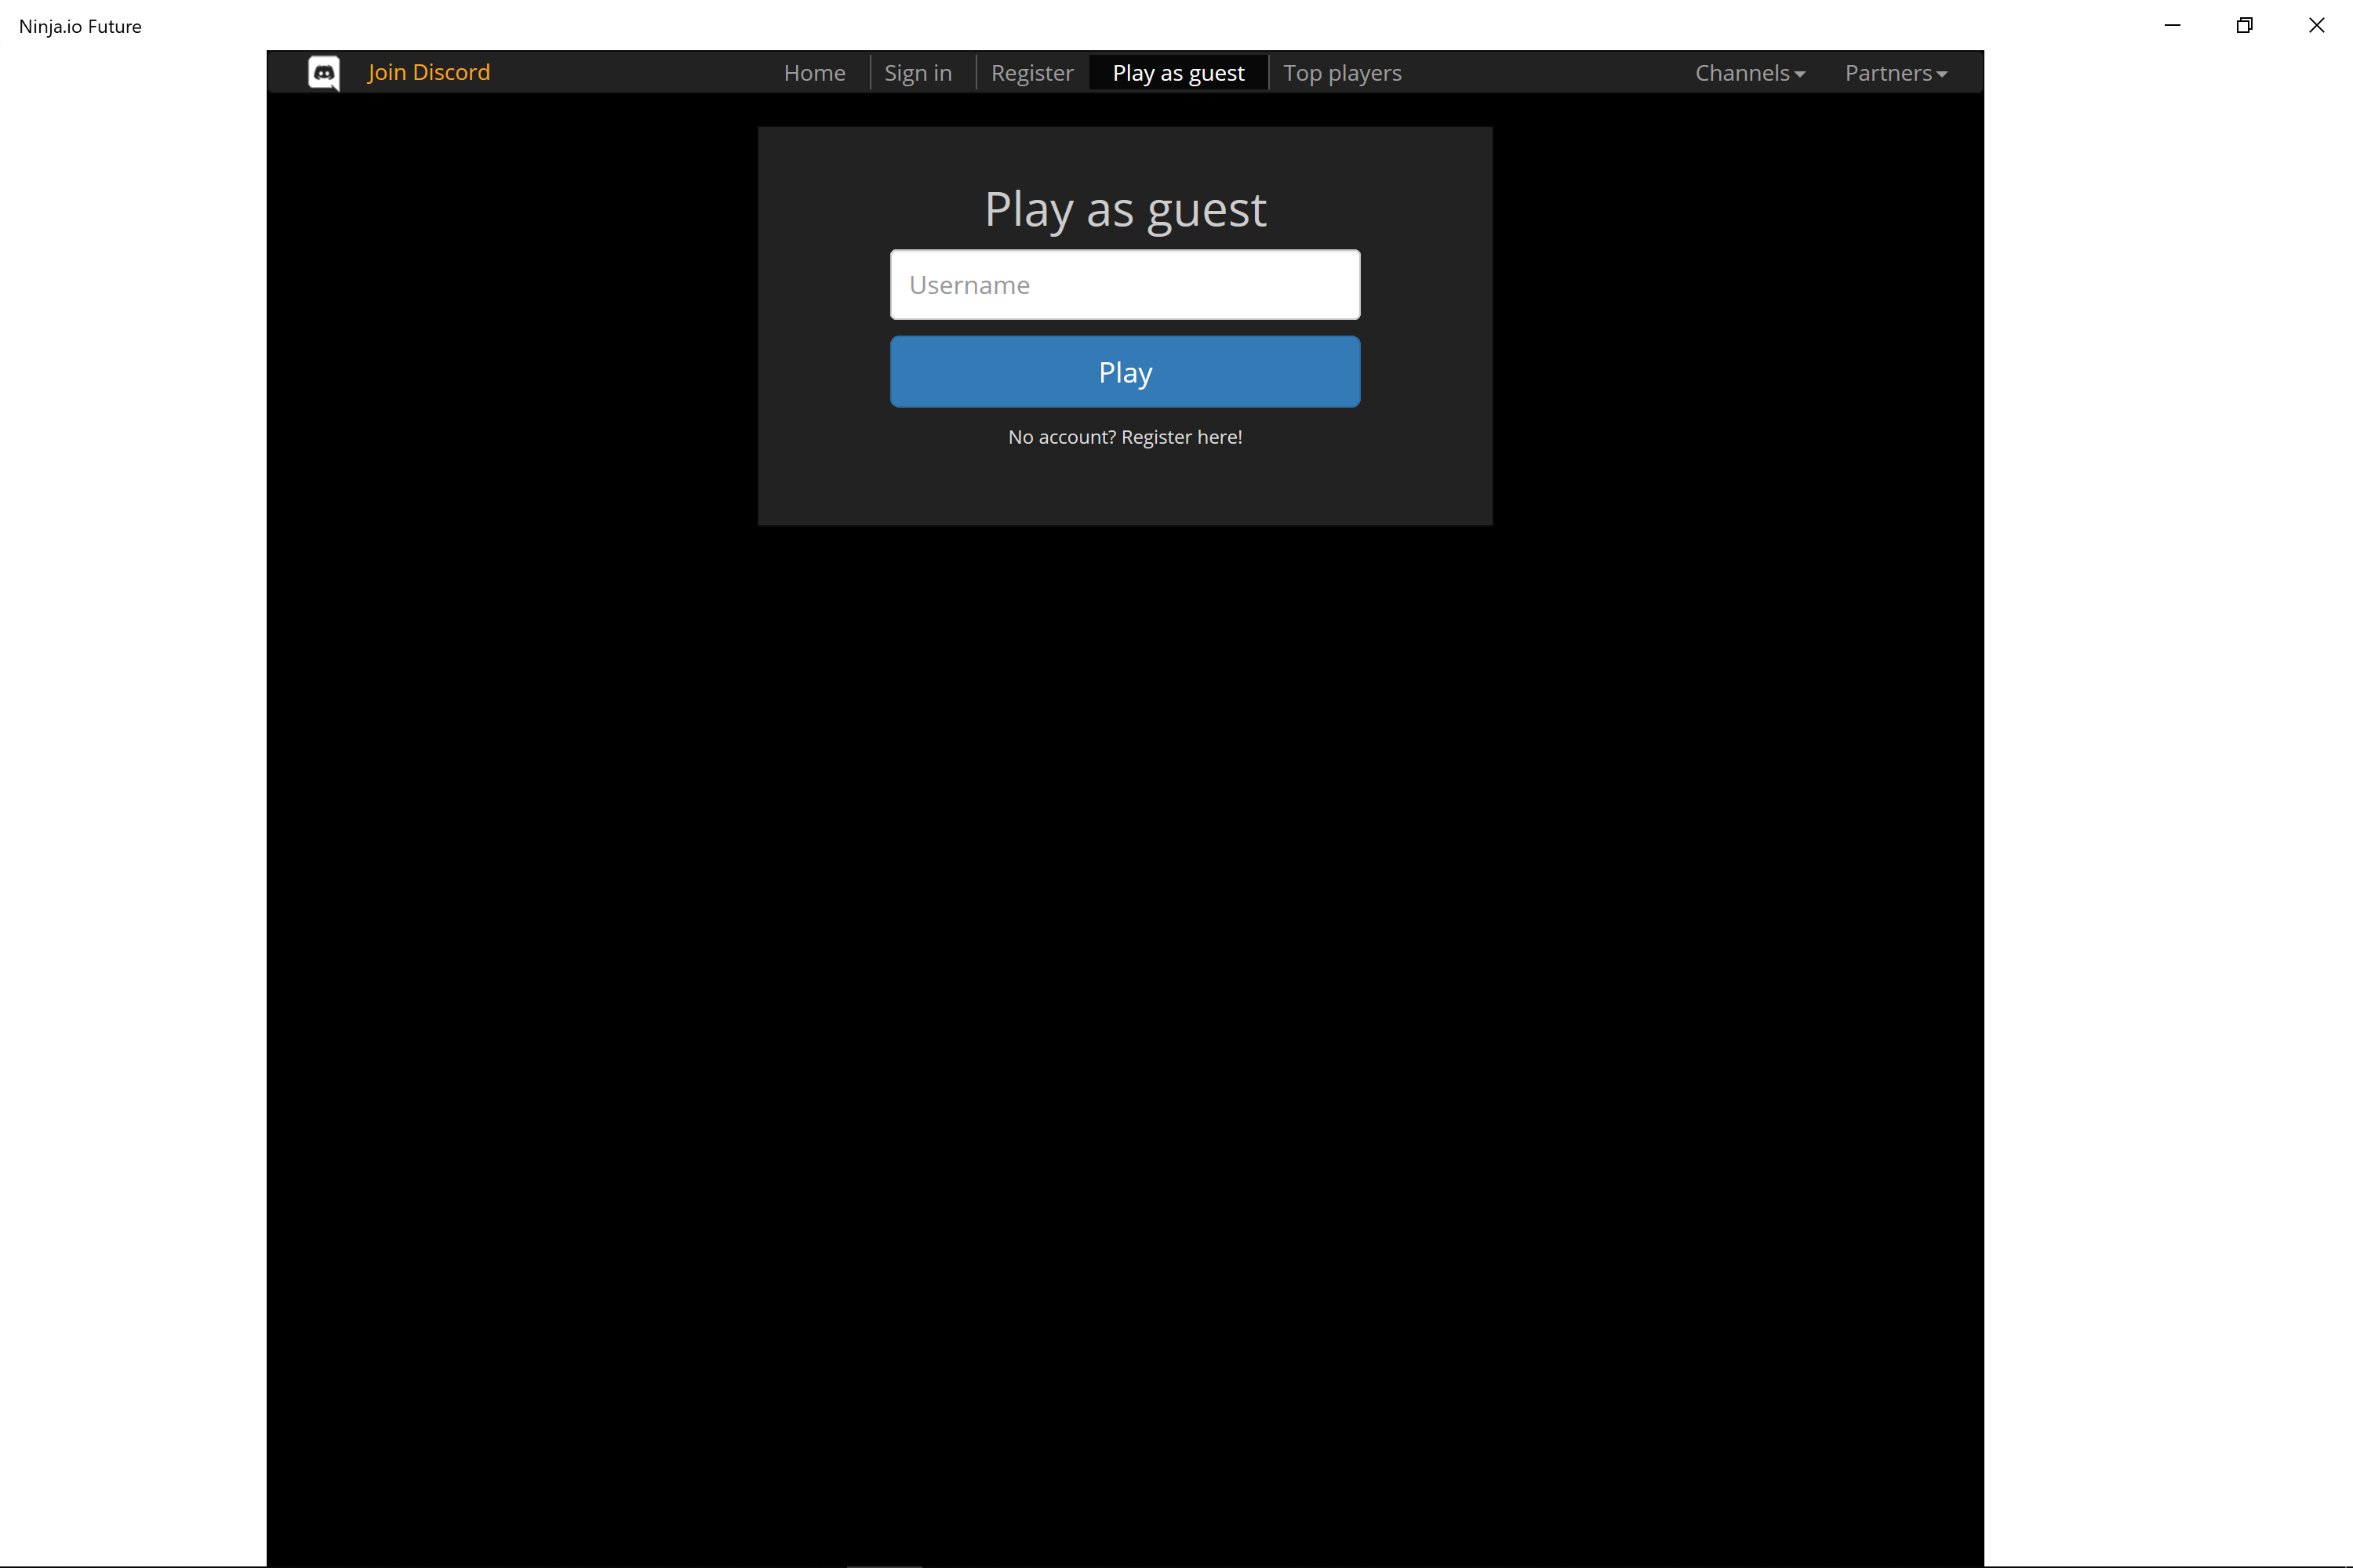Restore down the application window

(x=2244, y=25)
